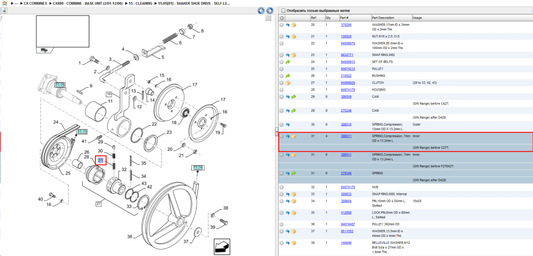Click the green arrow icon for SET OF BELTS
Viewport: 533px width, 256px height.
click(288, 62)
